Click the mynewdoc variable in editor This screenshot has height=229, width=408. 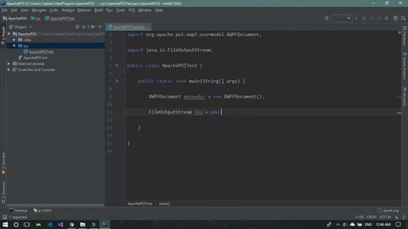click(x=194, y=97)
